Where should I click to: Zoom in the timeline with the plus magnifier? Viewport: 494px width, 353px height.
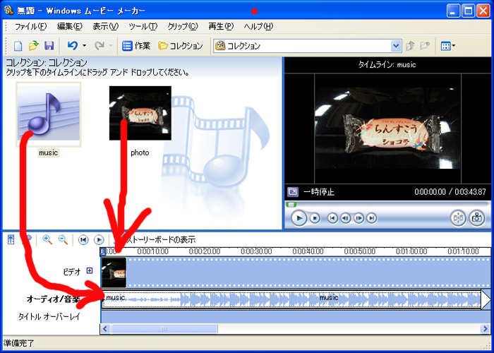pos(47,240)
